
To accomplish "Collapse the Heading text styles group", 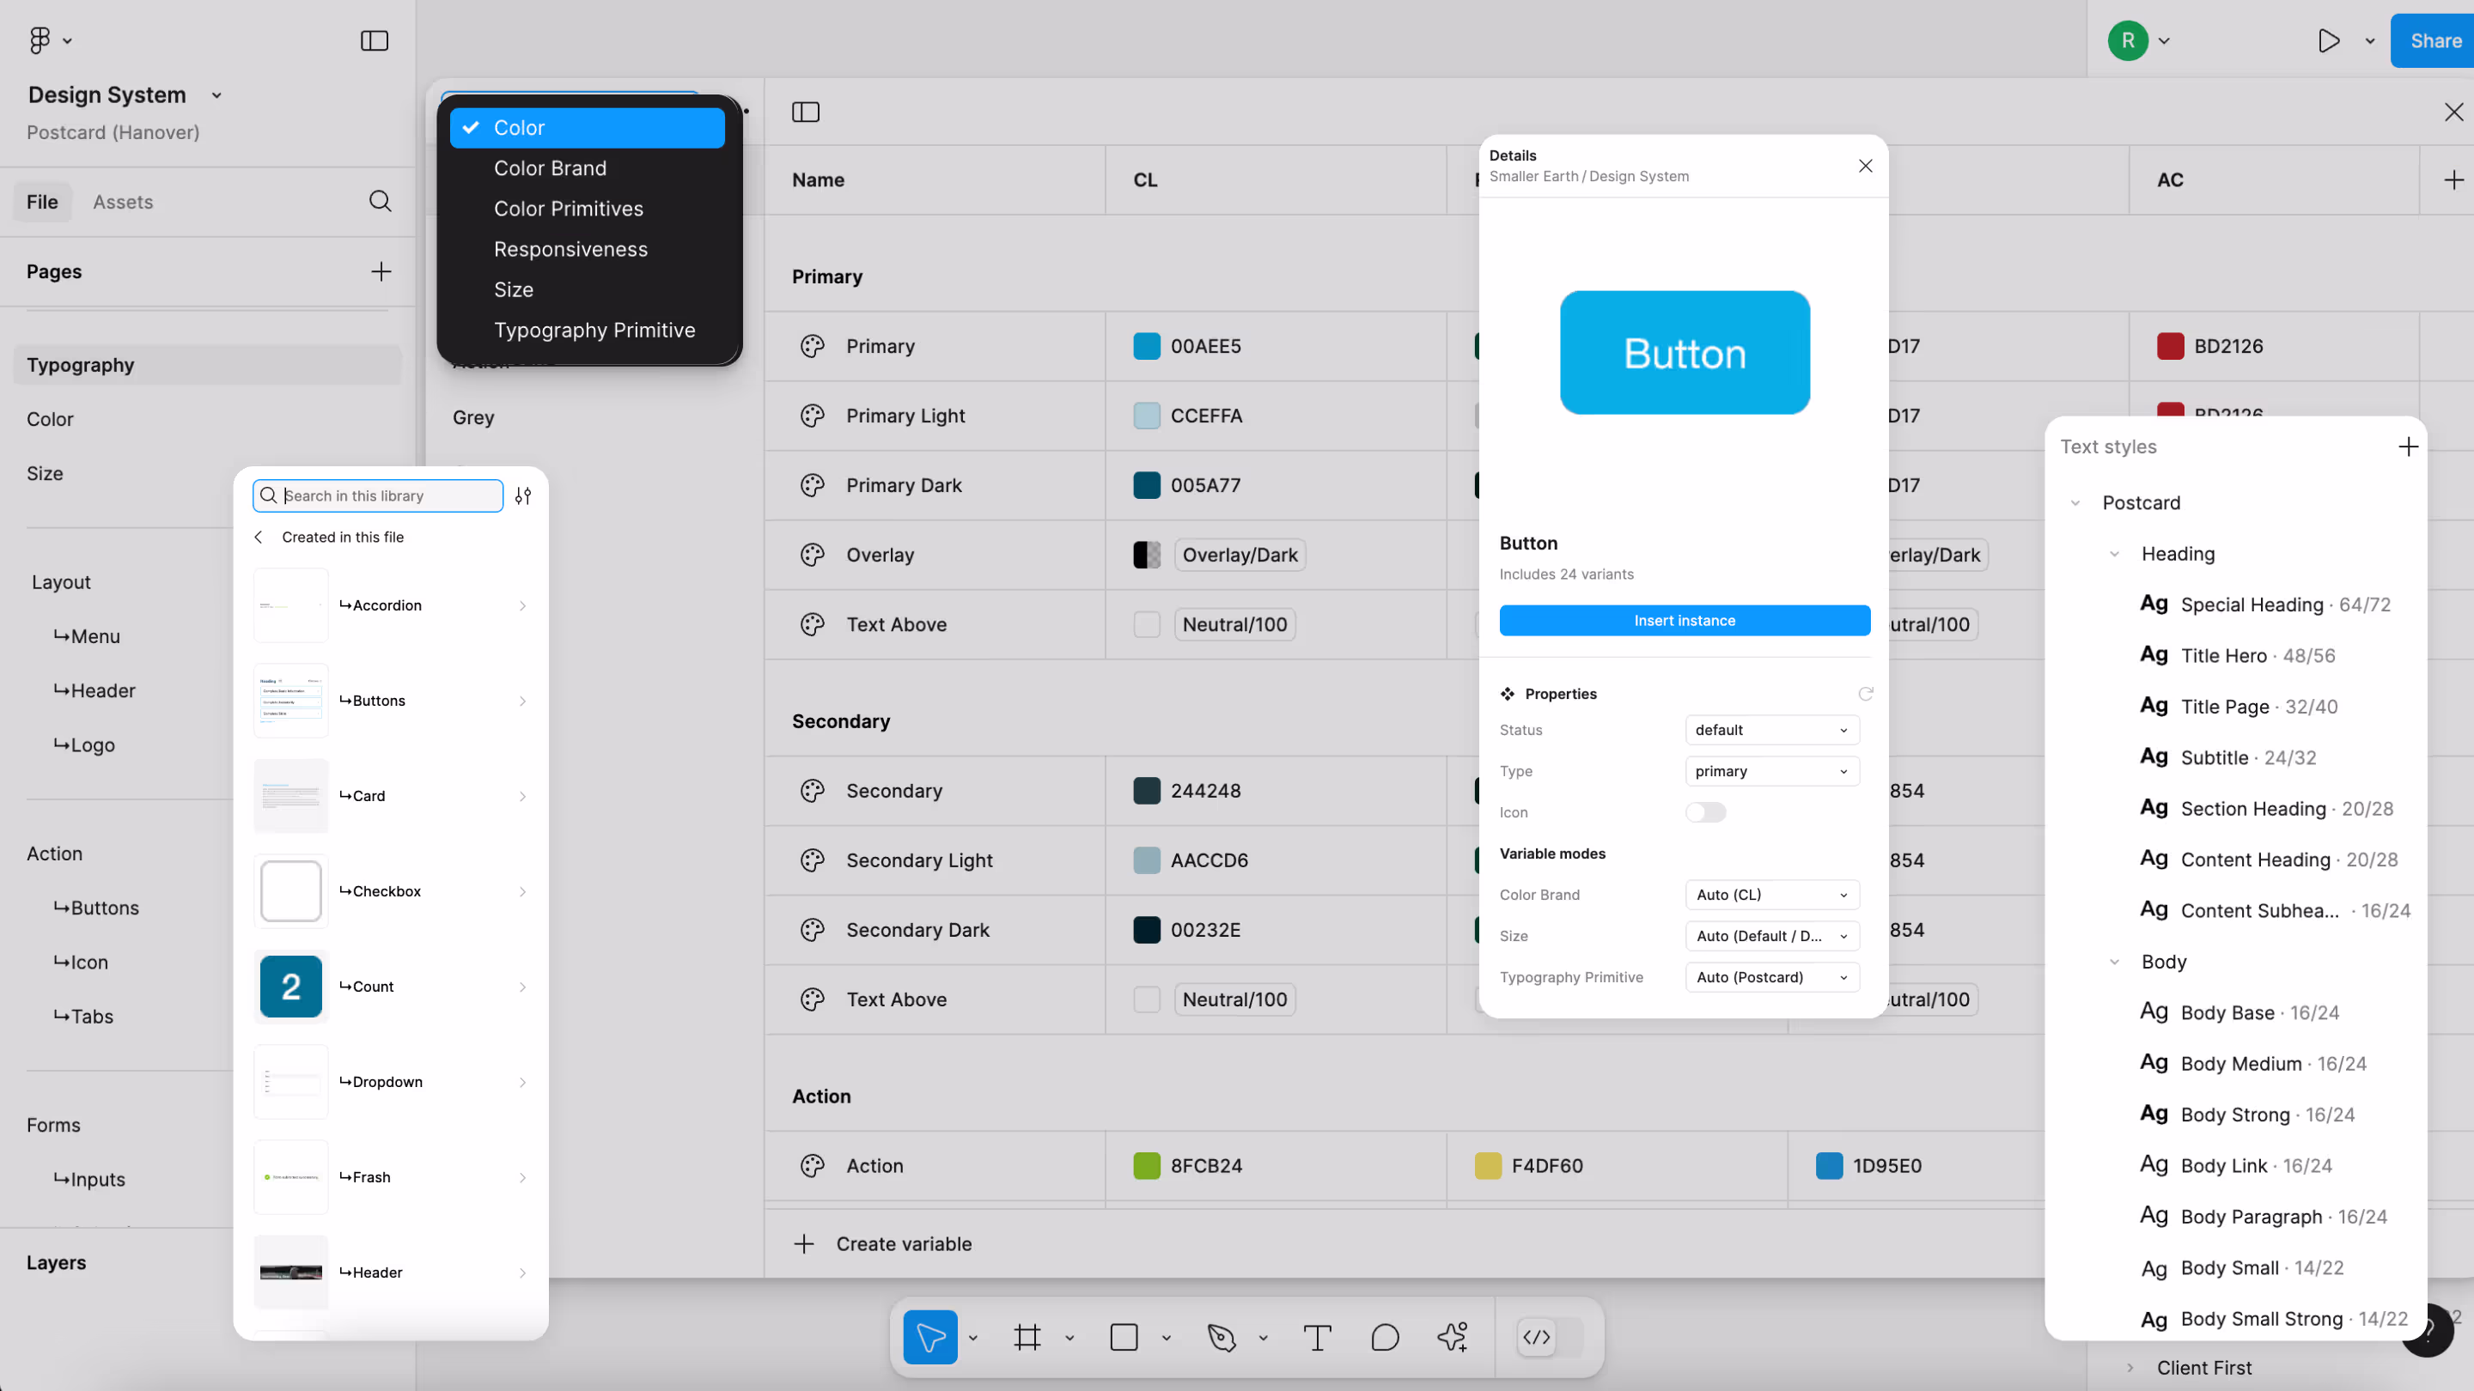I will [x=2114, y=554].
